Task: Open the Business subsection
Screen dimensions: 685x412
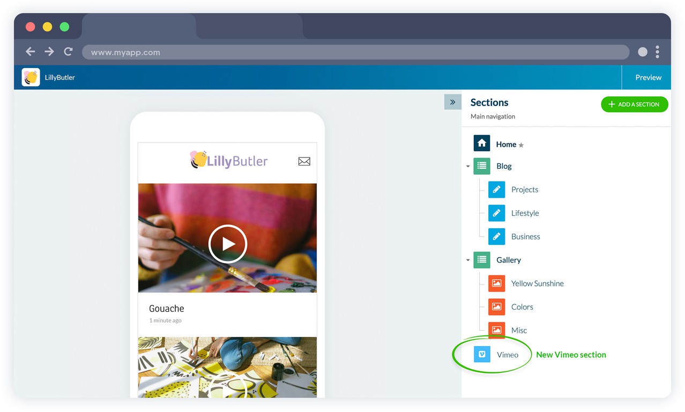Action: (x=526, y=237)
